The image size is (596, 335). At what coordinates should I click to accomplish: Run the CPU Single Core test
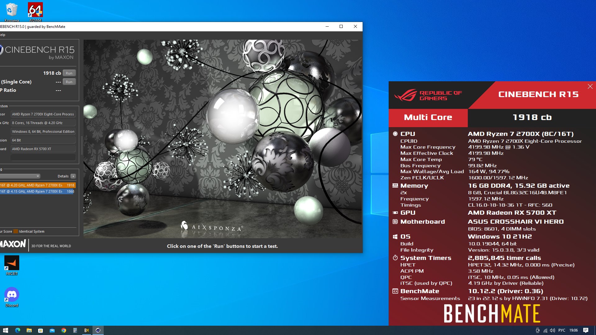[69, 82]
